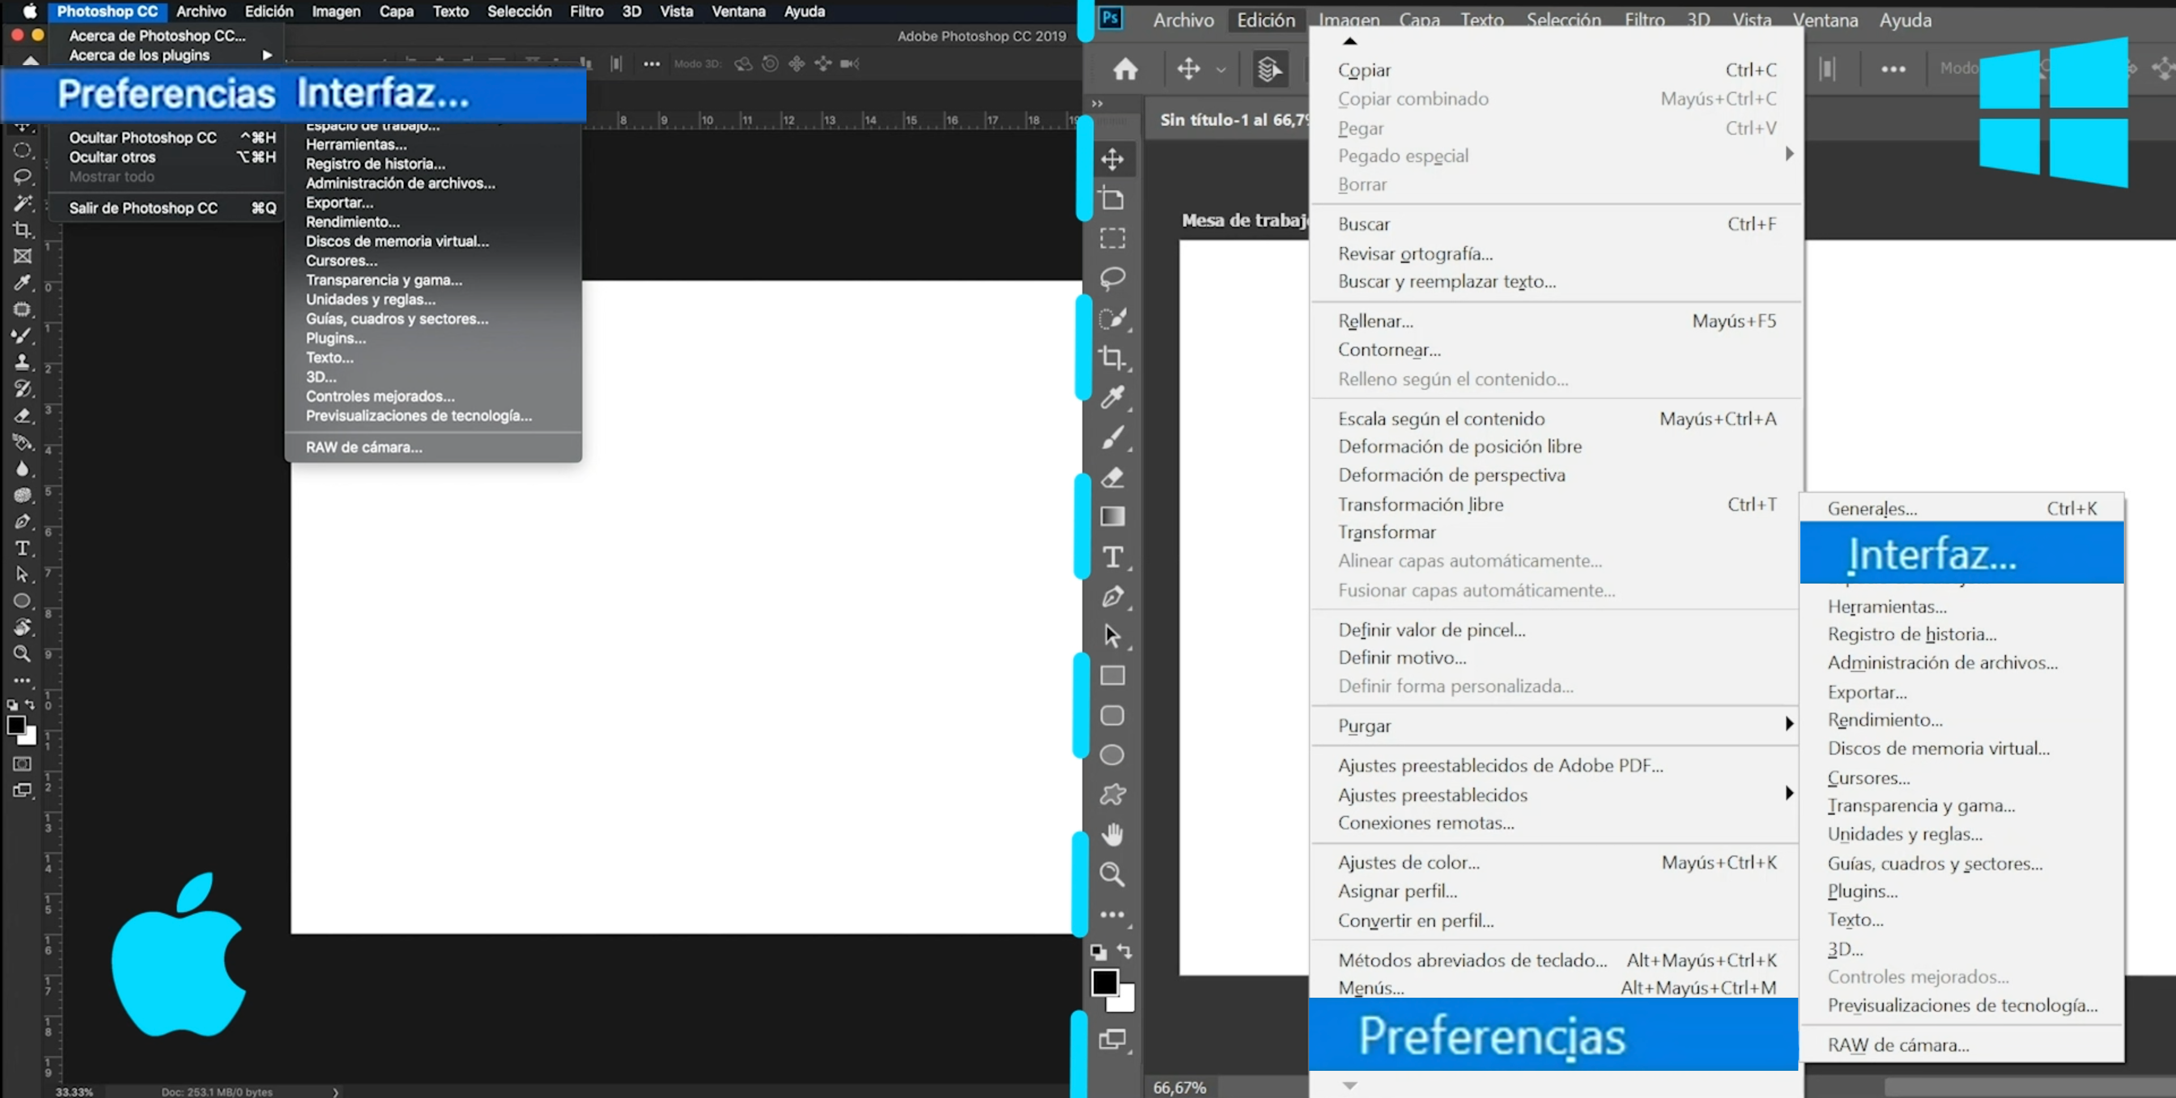Select the Hand tool in Windows toolbar
The image size is (2176, 1098).
click(1112, 835)
